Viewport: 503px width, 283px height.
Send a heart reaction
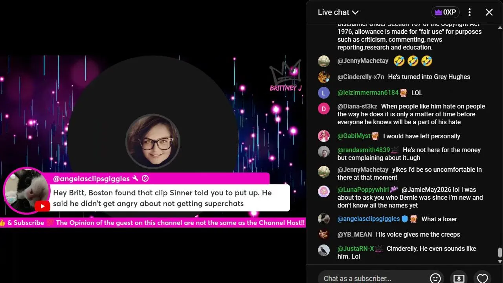[482, 278]
